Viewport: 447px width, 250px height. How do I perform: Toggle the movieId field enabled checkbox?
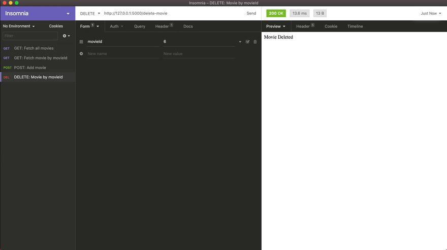[x=247, y=42]
